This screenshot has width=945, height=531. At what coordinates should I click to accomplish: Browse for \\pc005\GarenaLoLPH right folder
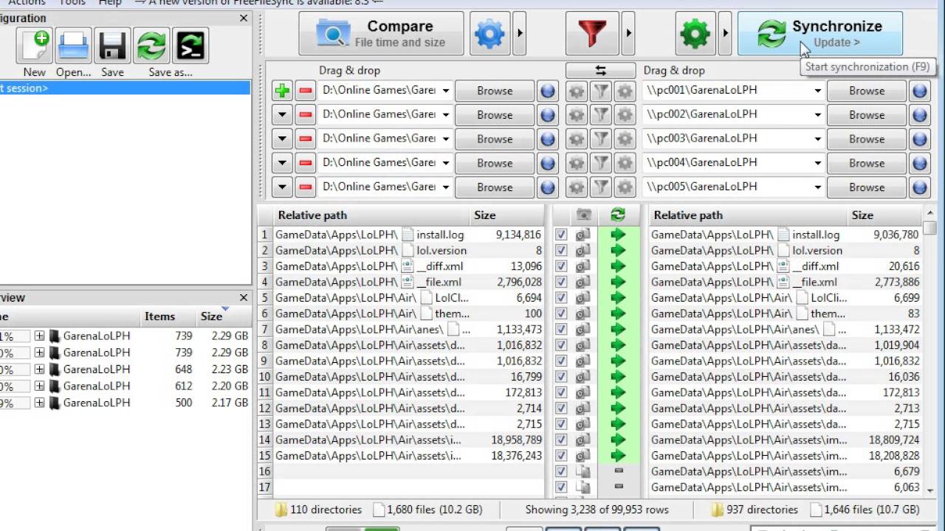click(867, 187)
